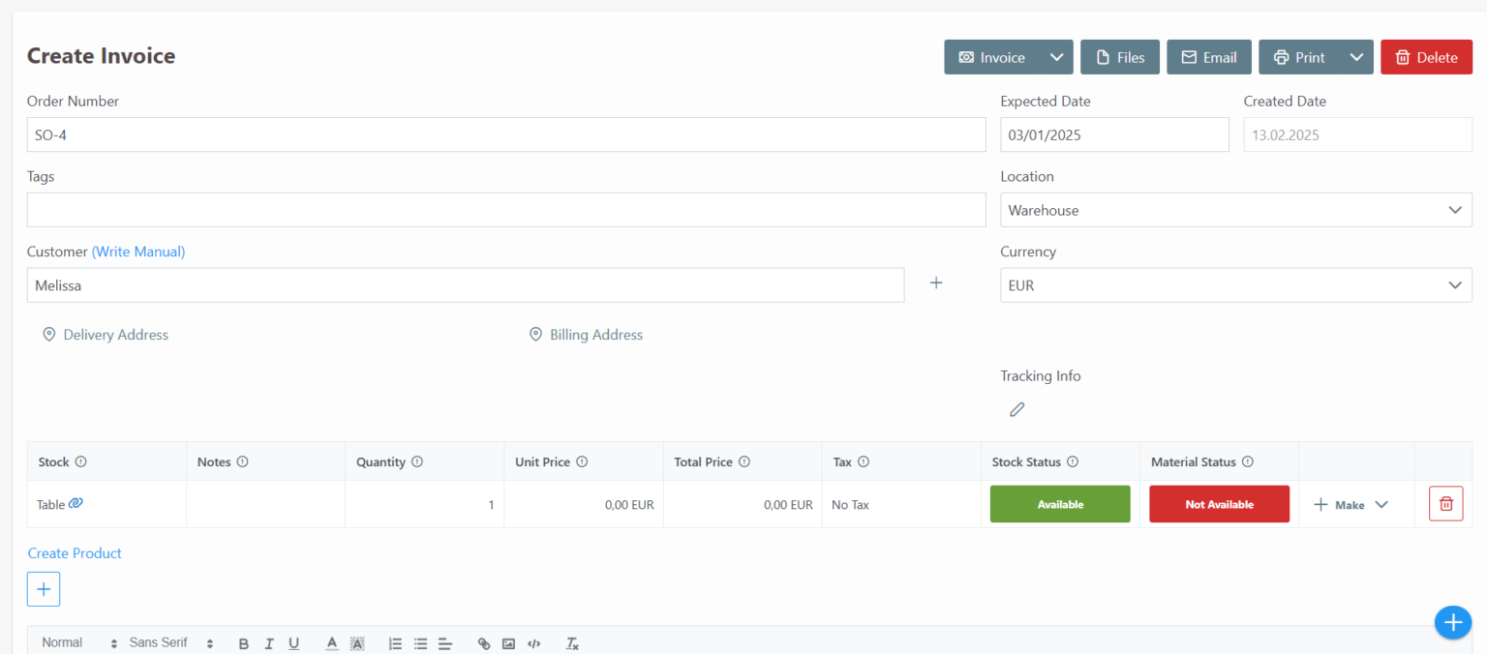Click the Create Product link
The width and height of the screenshot is (1487, 654).
[x=75, y=552]
